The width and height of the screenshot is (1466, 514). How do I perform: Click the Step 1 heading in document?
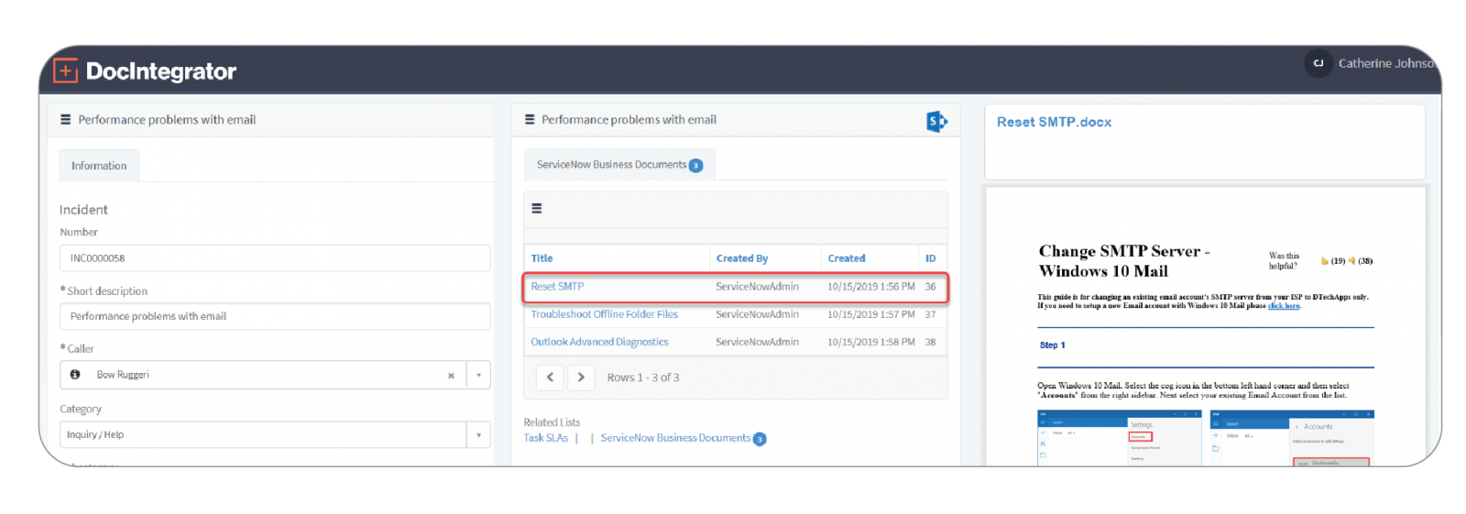coord(1052,345)
